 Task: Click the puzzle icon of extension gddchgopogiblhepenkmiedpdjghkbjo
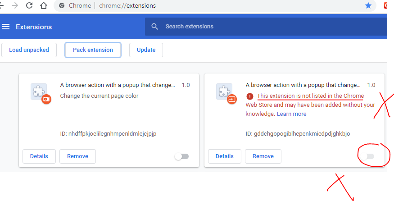tap(224, 91)
